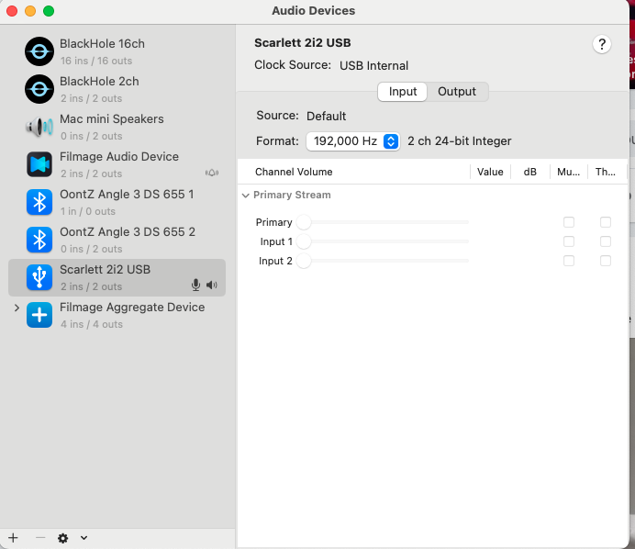Click the minus remove device button
The image size is (635, 549).
(40, 538)
